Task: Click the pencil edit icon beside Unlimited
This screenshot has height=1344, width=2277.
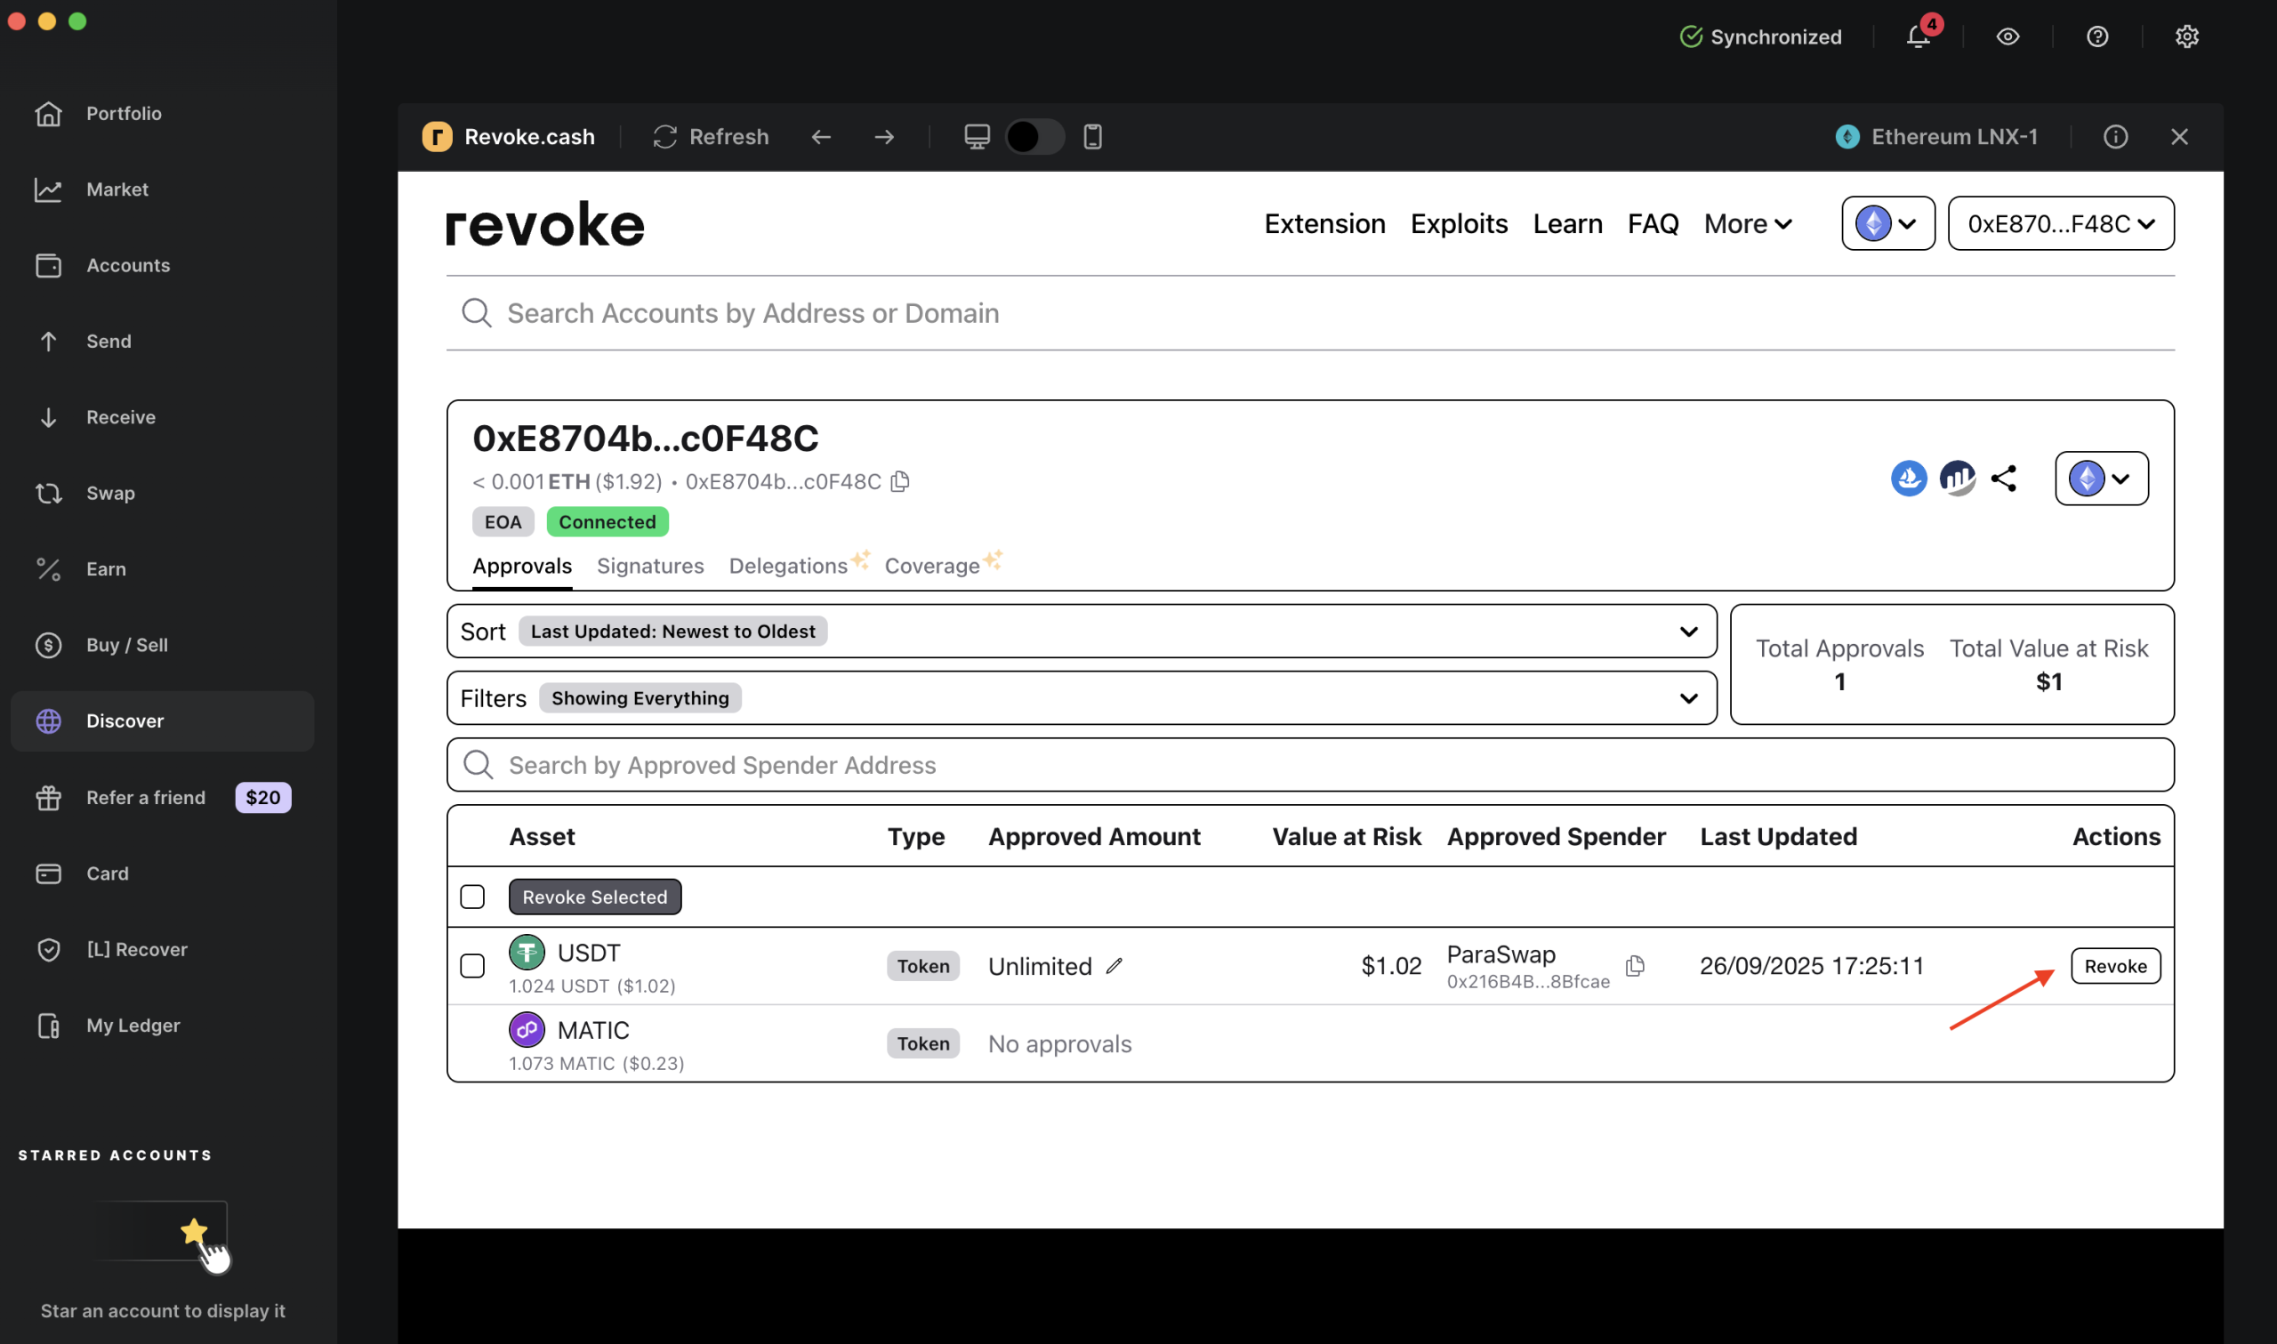Action: click(1114, 966)
